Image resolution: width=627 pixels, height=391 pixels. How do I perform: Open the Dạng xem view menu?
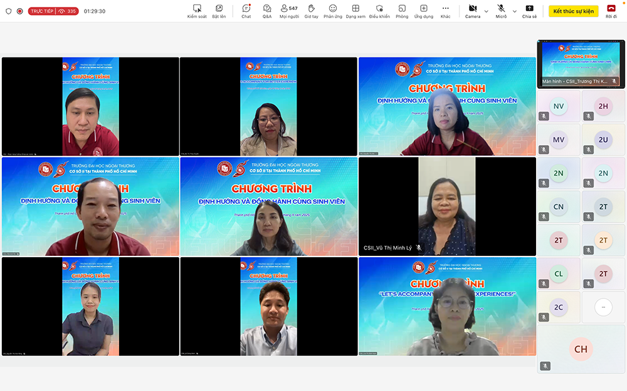pos(356,11)
